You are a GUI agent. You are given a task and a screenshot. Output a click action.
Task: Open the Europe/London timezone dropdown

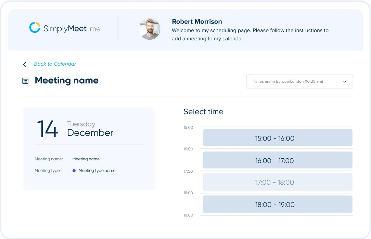(299, 82)
